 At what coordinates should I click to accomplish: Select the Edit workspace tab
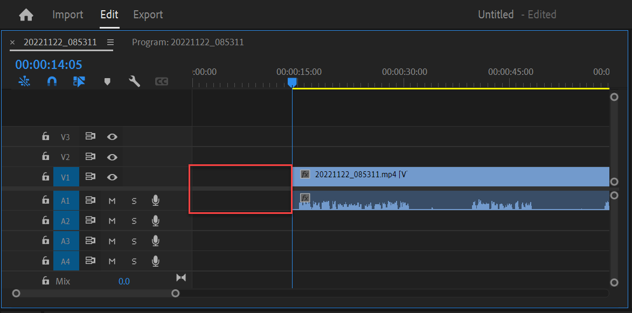[109, 15]
